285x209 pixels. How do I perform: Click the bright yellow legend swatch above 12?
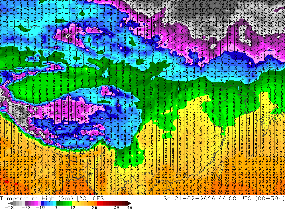point(73,203)
